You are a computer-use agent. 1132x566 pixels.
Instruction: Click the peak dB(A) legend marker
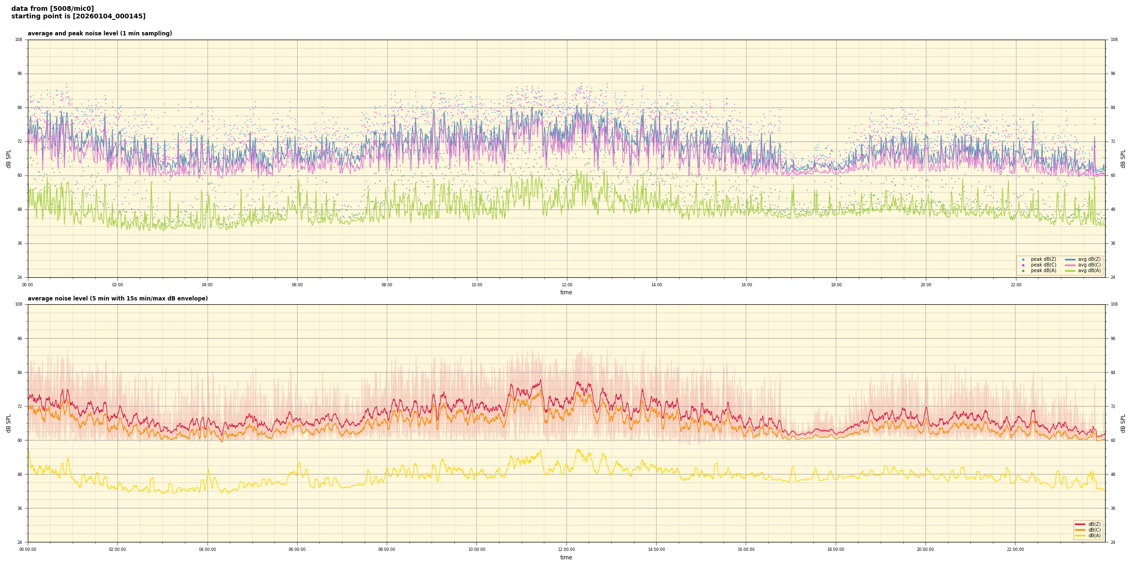point(1023,271)
